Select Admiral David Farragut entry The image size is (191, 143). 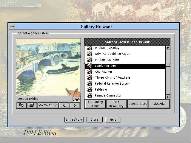[125, 54]
